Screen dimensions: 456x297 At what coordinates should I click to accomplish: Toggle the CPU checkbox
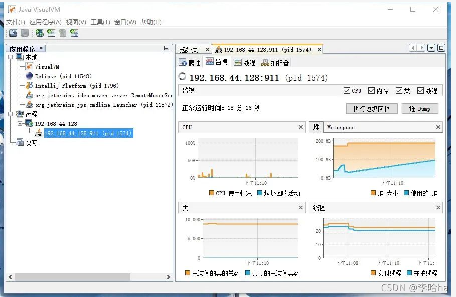(x=347, y=90)
